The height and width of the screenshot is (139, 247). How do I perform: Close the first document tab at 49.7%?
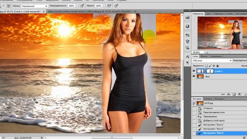click(44, 11)
